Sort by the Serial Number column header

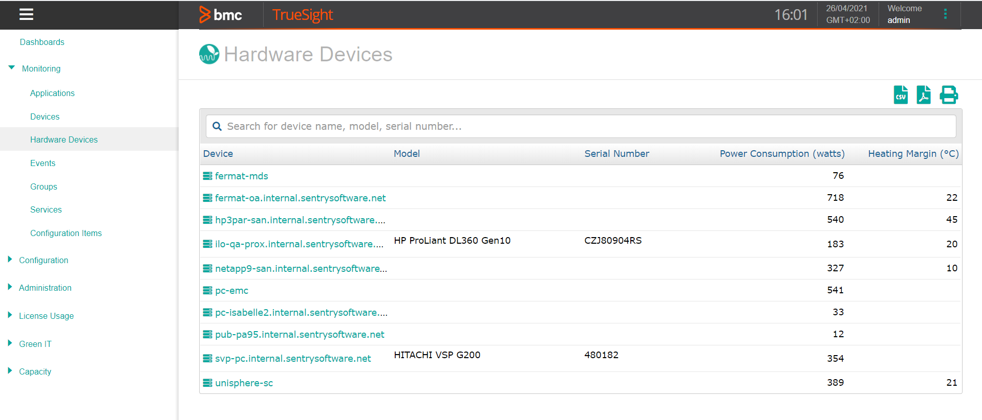click(617, 153)
